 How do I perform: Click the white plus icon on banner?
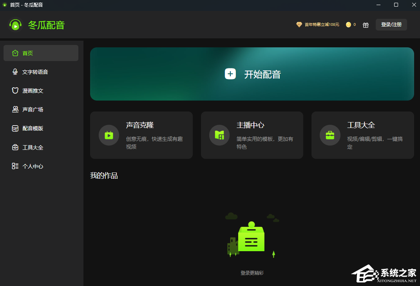pyautogui.click(x=230, y=74)
